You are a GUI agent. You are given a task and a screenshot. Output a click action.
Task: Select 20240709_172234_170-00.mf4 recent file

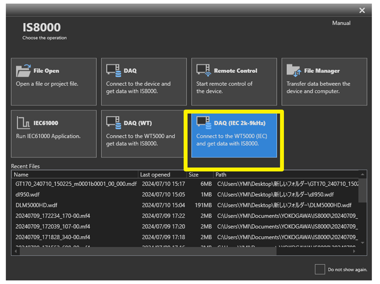point(53,216)
